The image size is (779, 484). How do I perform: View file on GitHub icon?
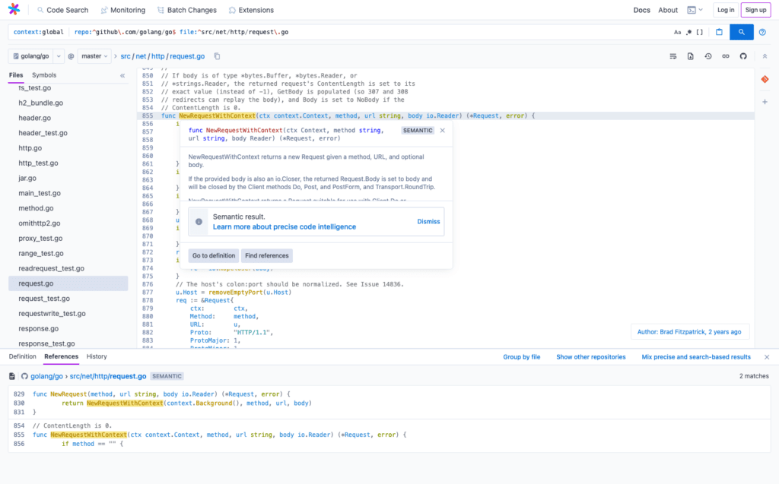click(x=743, y=56)
